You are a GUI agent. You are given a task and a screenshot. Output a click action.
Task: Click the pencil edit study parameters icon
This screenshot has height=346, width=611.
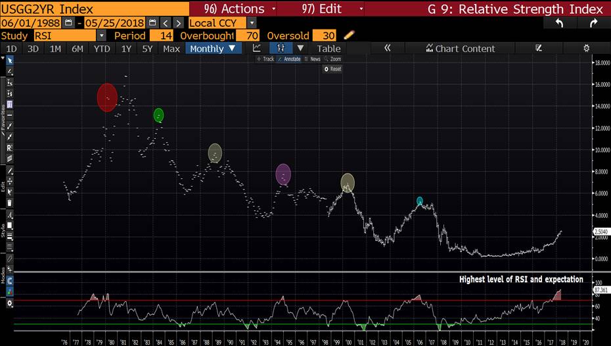coord(349,36)
